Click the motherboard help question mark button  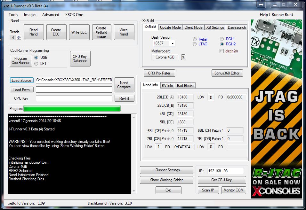pyautogui.click(x=183, y=57)
